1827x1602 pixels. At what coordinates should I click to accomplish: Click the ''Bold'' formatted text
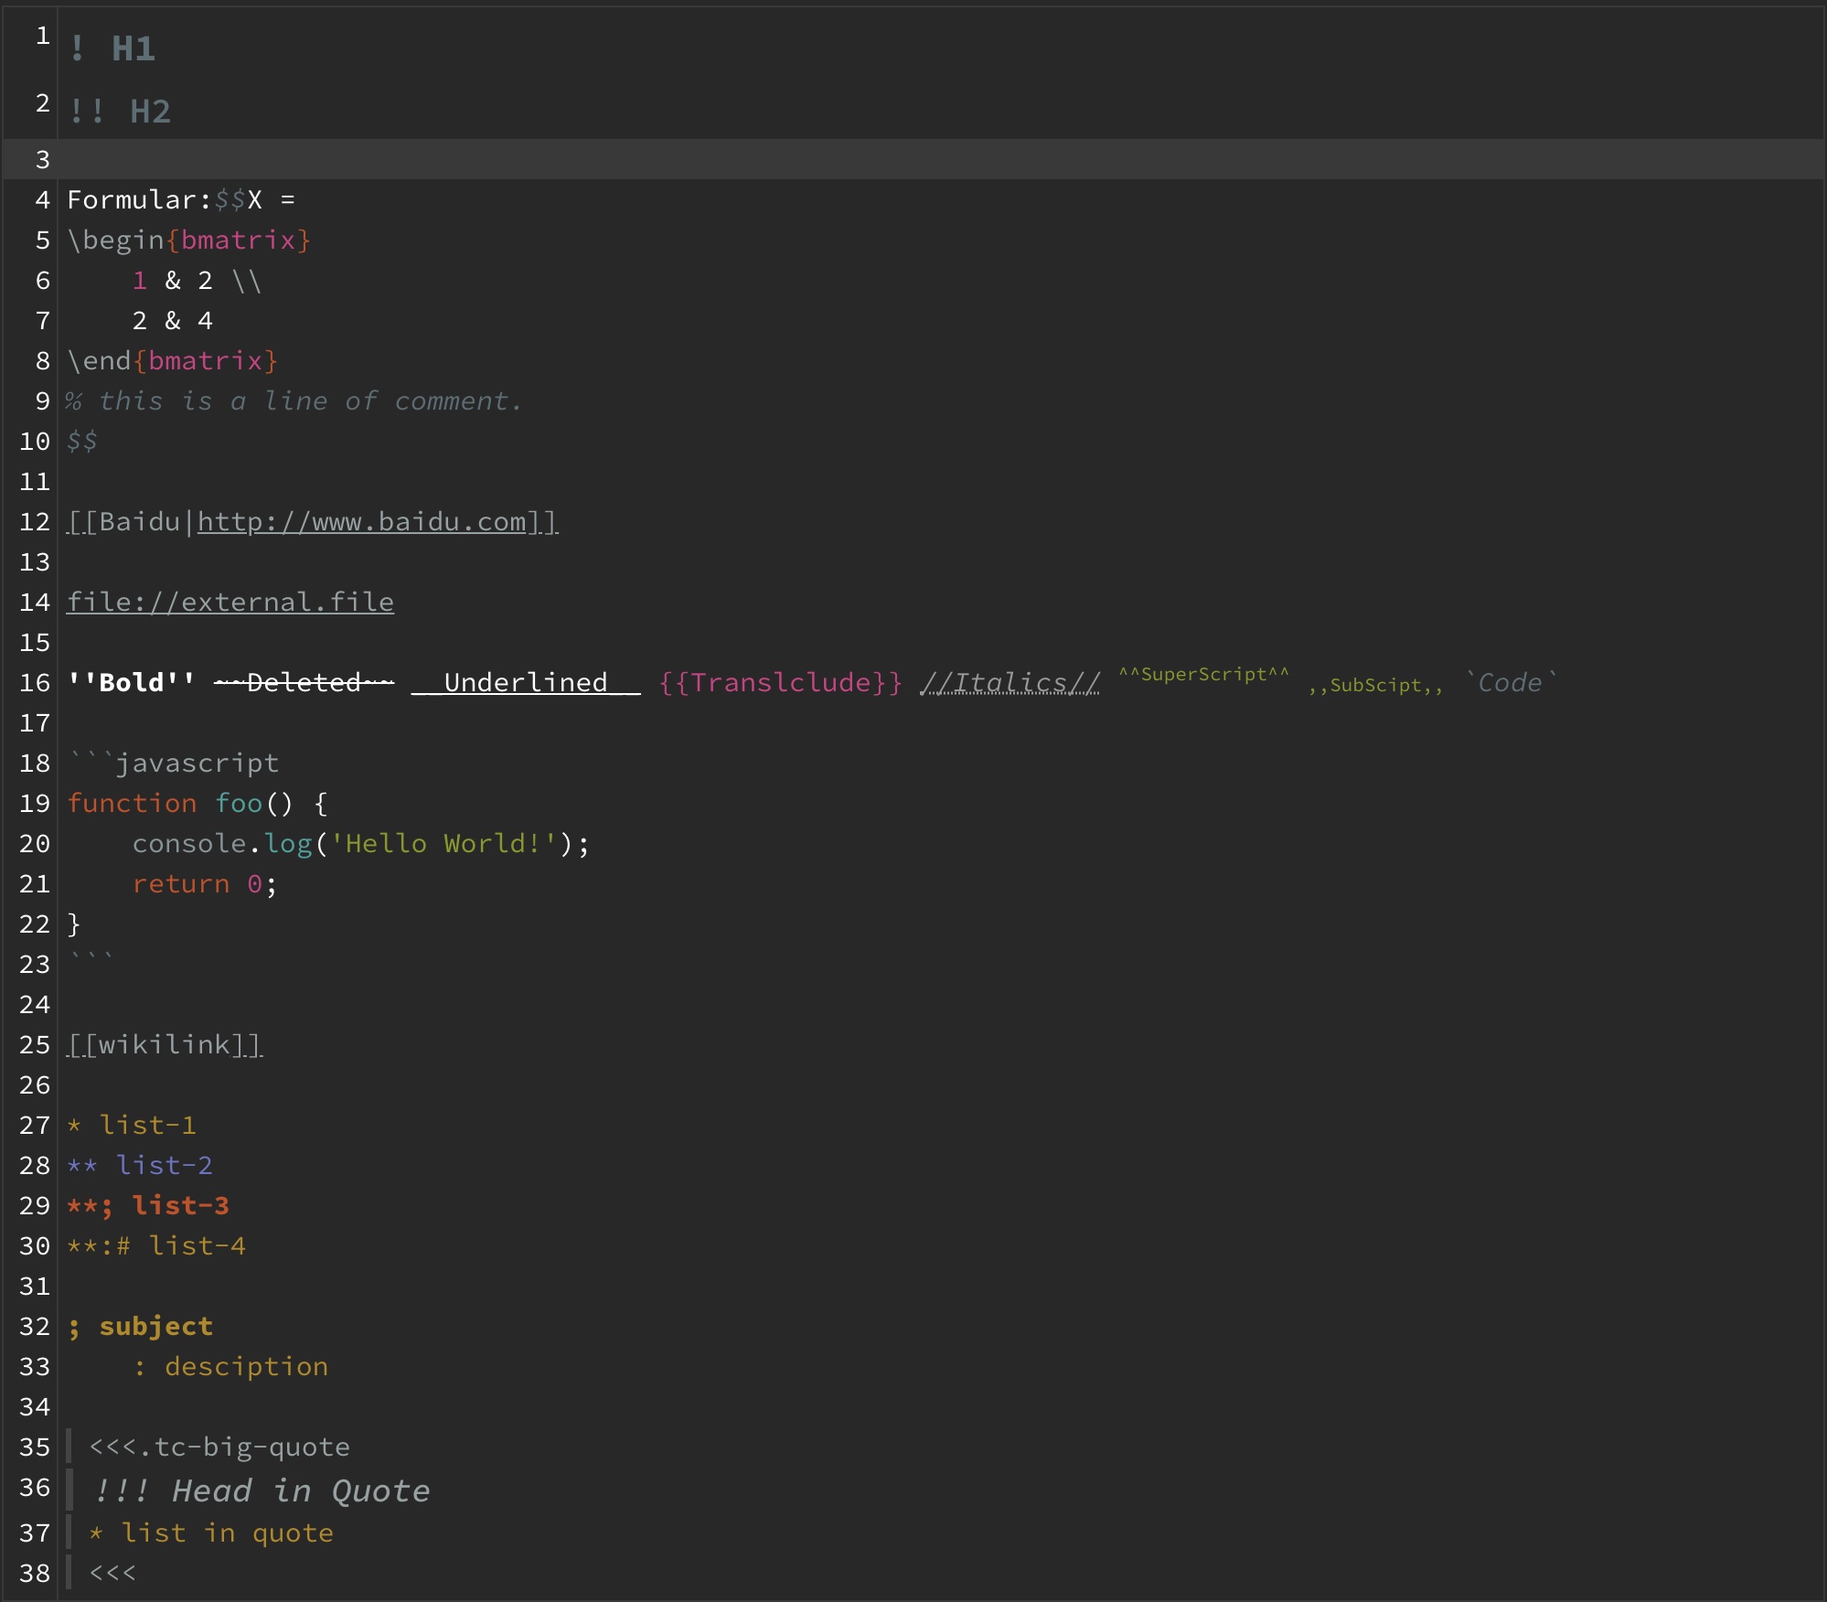(131, 683)
